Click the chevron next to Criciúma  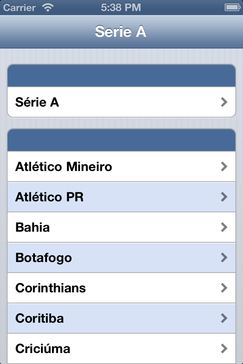224,348
